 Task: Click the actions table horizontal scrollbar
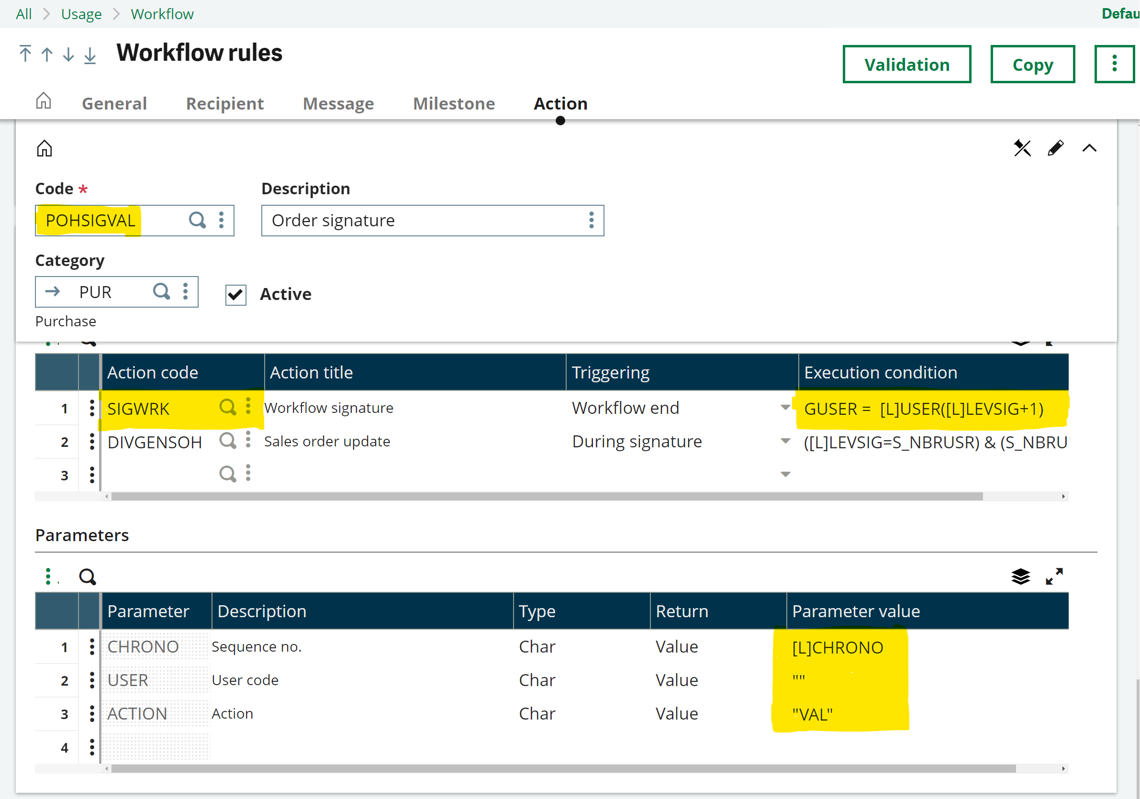(546, 497)
